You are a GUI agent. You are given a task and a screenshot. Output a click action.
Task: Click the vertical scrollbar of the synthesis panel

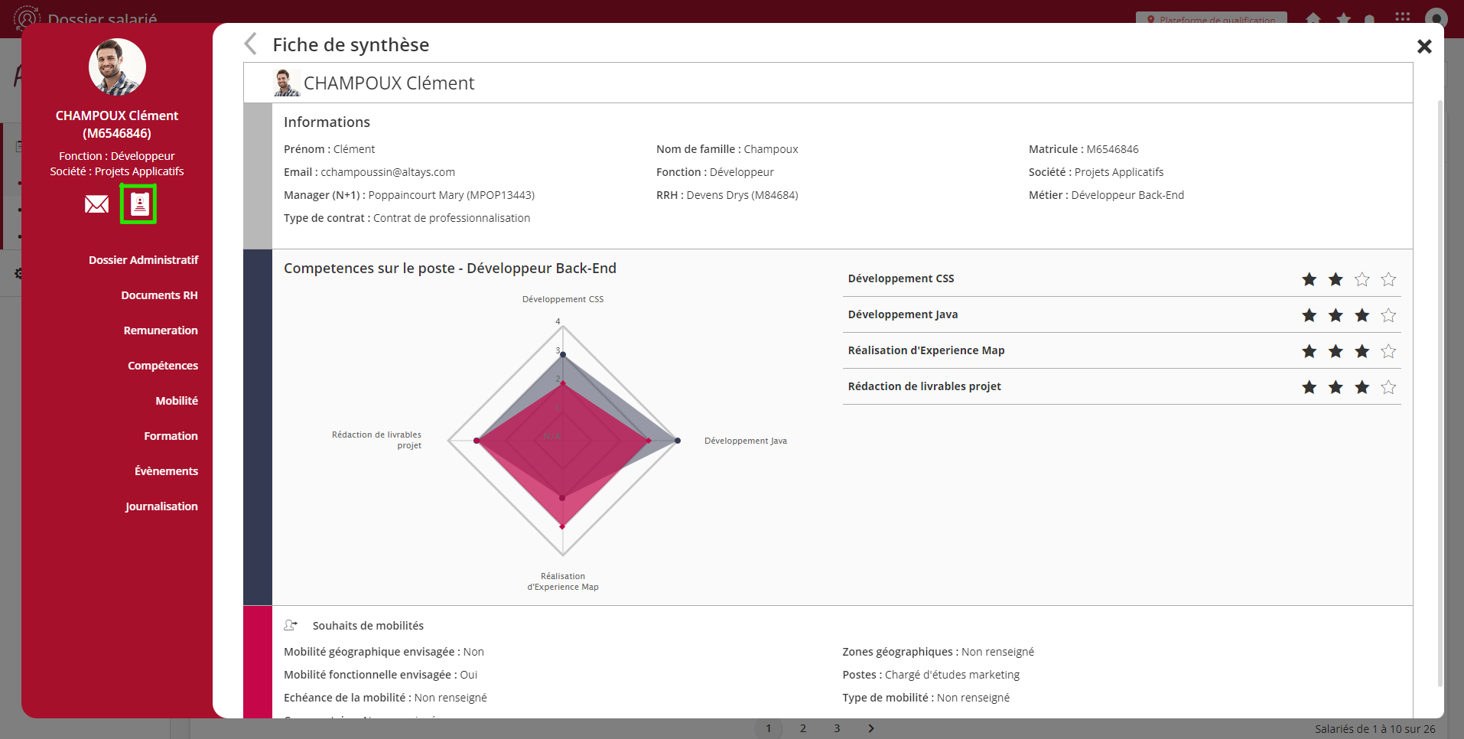tap(1440, 383)
